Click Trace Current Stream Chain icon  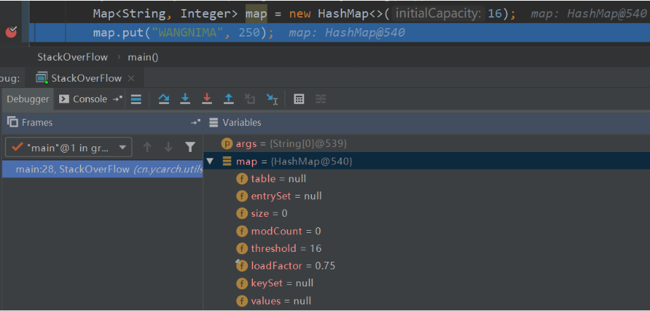coord(321,99)
